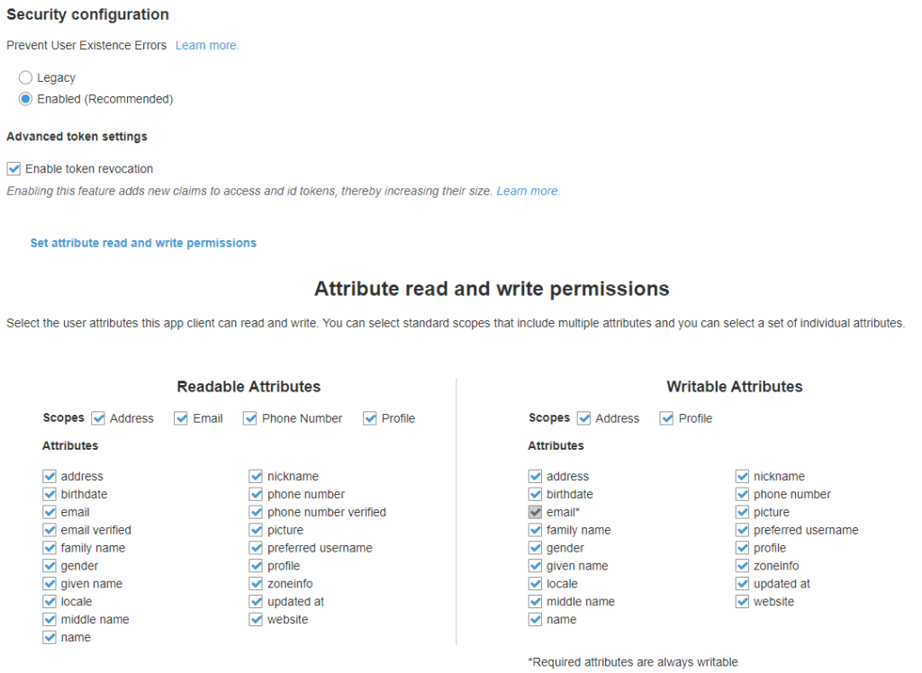Uncheck readable Address scope checkbox
Viewport: 922px width, 673px height.
coord(98,418)
